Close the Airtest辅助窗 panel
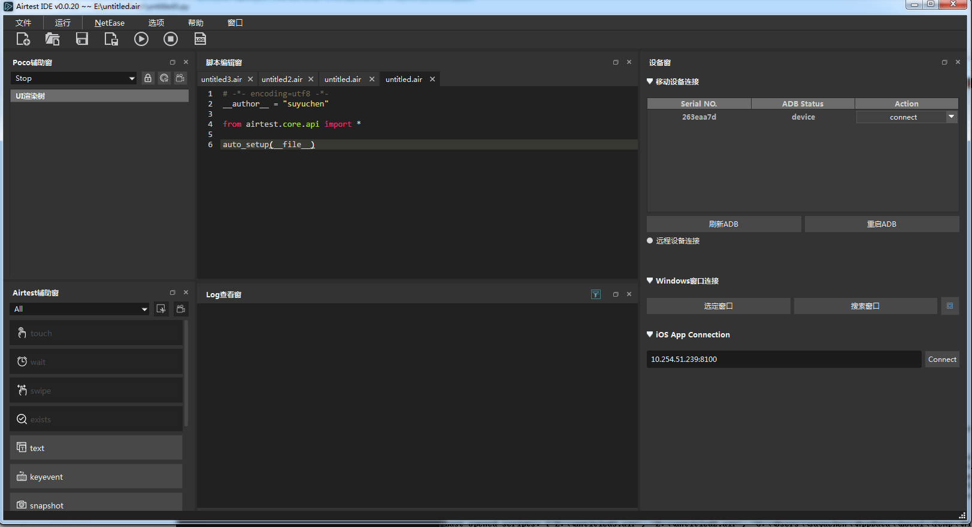This screenshot has height=527, width=972. point(186,293)
